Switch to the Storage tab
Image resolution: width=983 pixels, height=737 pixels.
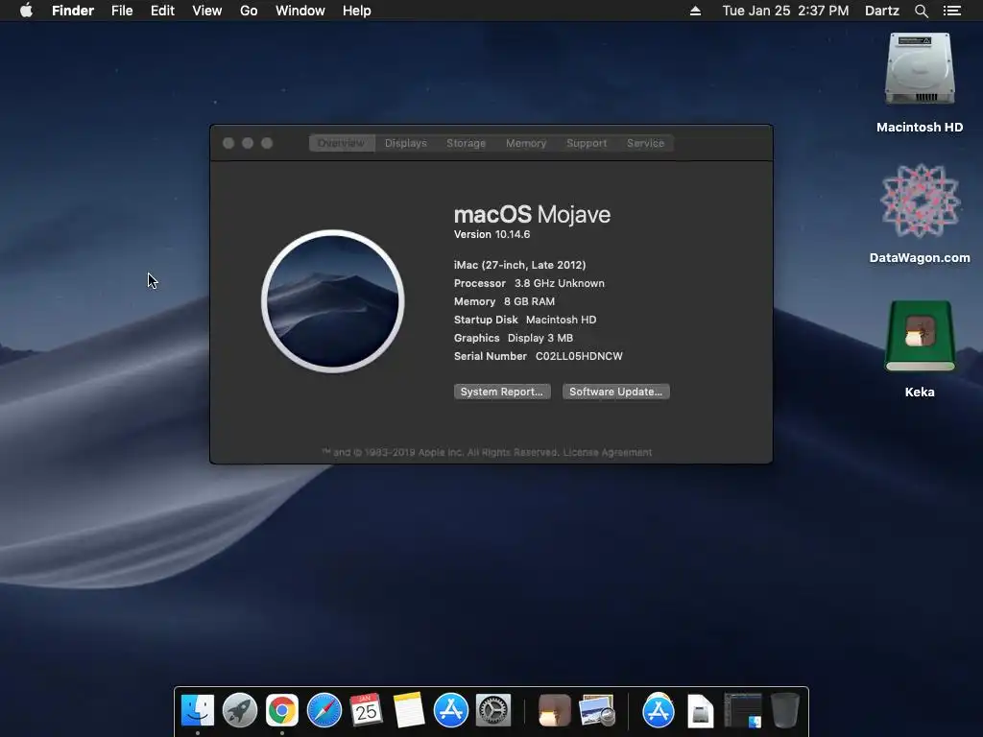click(466, 143)
